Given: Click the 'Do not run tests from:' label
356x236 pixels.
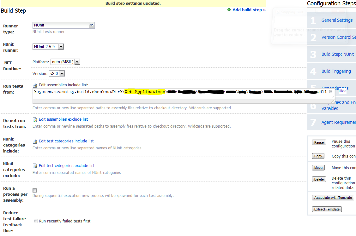Looking at the screenshot, I should pyautogui.click(x=15, y=124).
